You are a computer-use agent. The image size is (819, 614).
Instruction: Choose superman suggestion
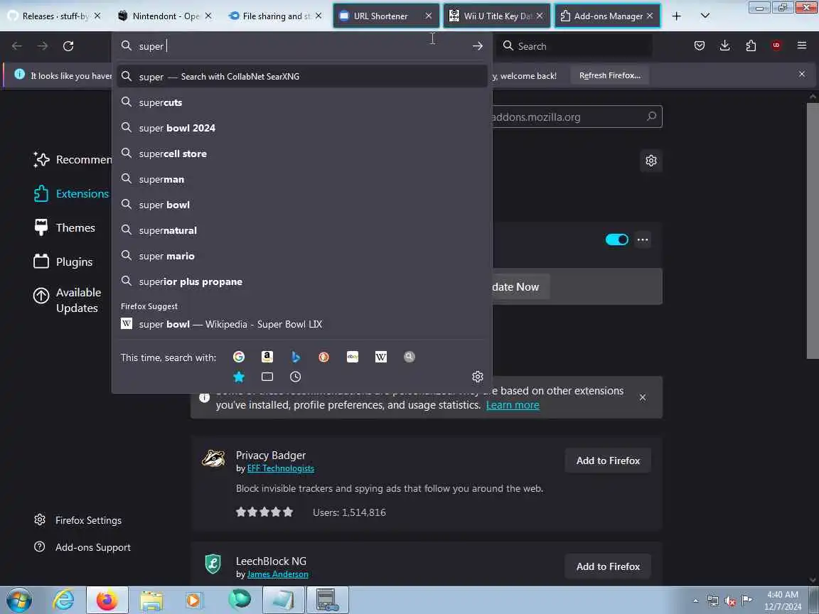(302, 179)
